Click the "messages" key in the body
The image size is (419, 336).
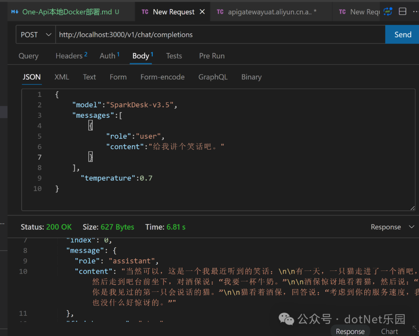pyautogui.click(x=93, y=115)
